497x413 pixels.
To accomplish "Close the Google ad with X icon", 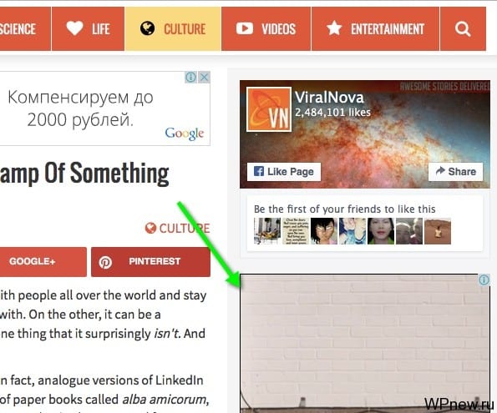I will click(x=205, y=77).
